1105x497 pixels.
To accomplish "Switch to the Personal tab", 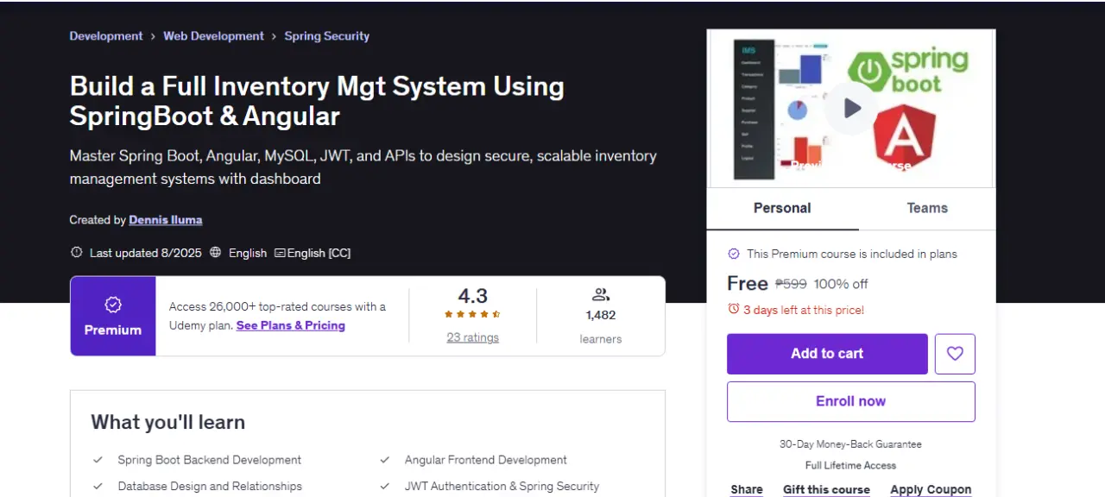I will pyautogui.click(x=782, y=208).
